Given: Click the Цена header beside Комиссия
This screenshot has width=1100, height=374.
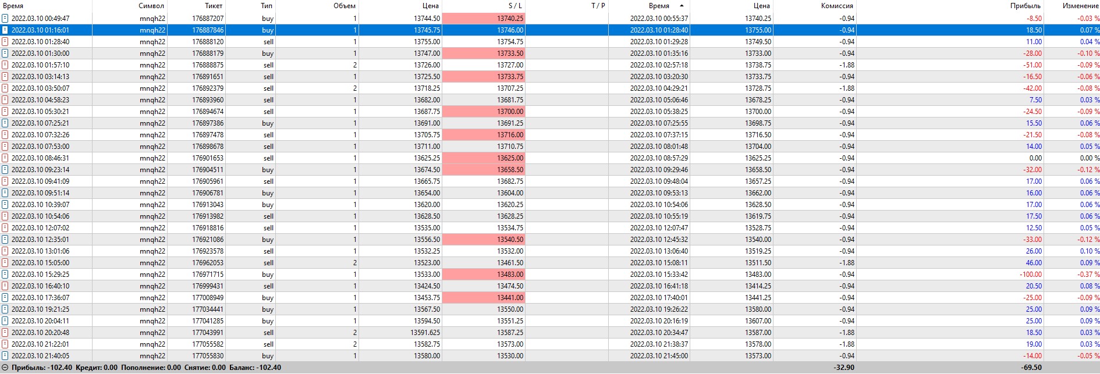Looking at the screenshot, I should click(x=762, y=6).
